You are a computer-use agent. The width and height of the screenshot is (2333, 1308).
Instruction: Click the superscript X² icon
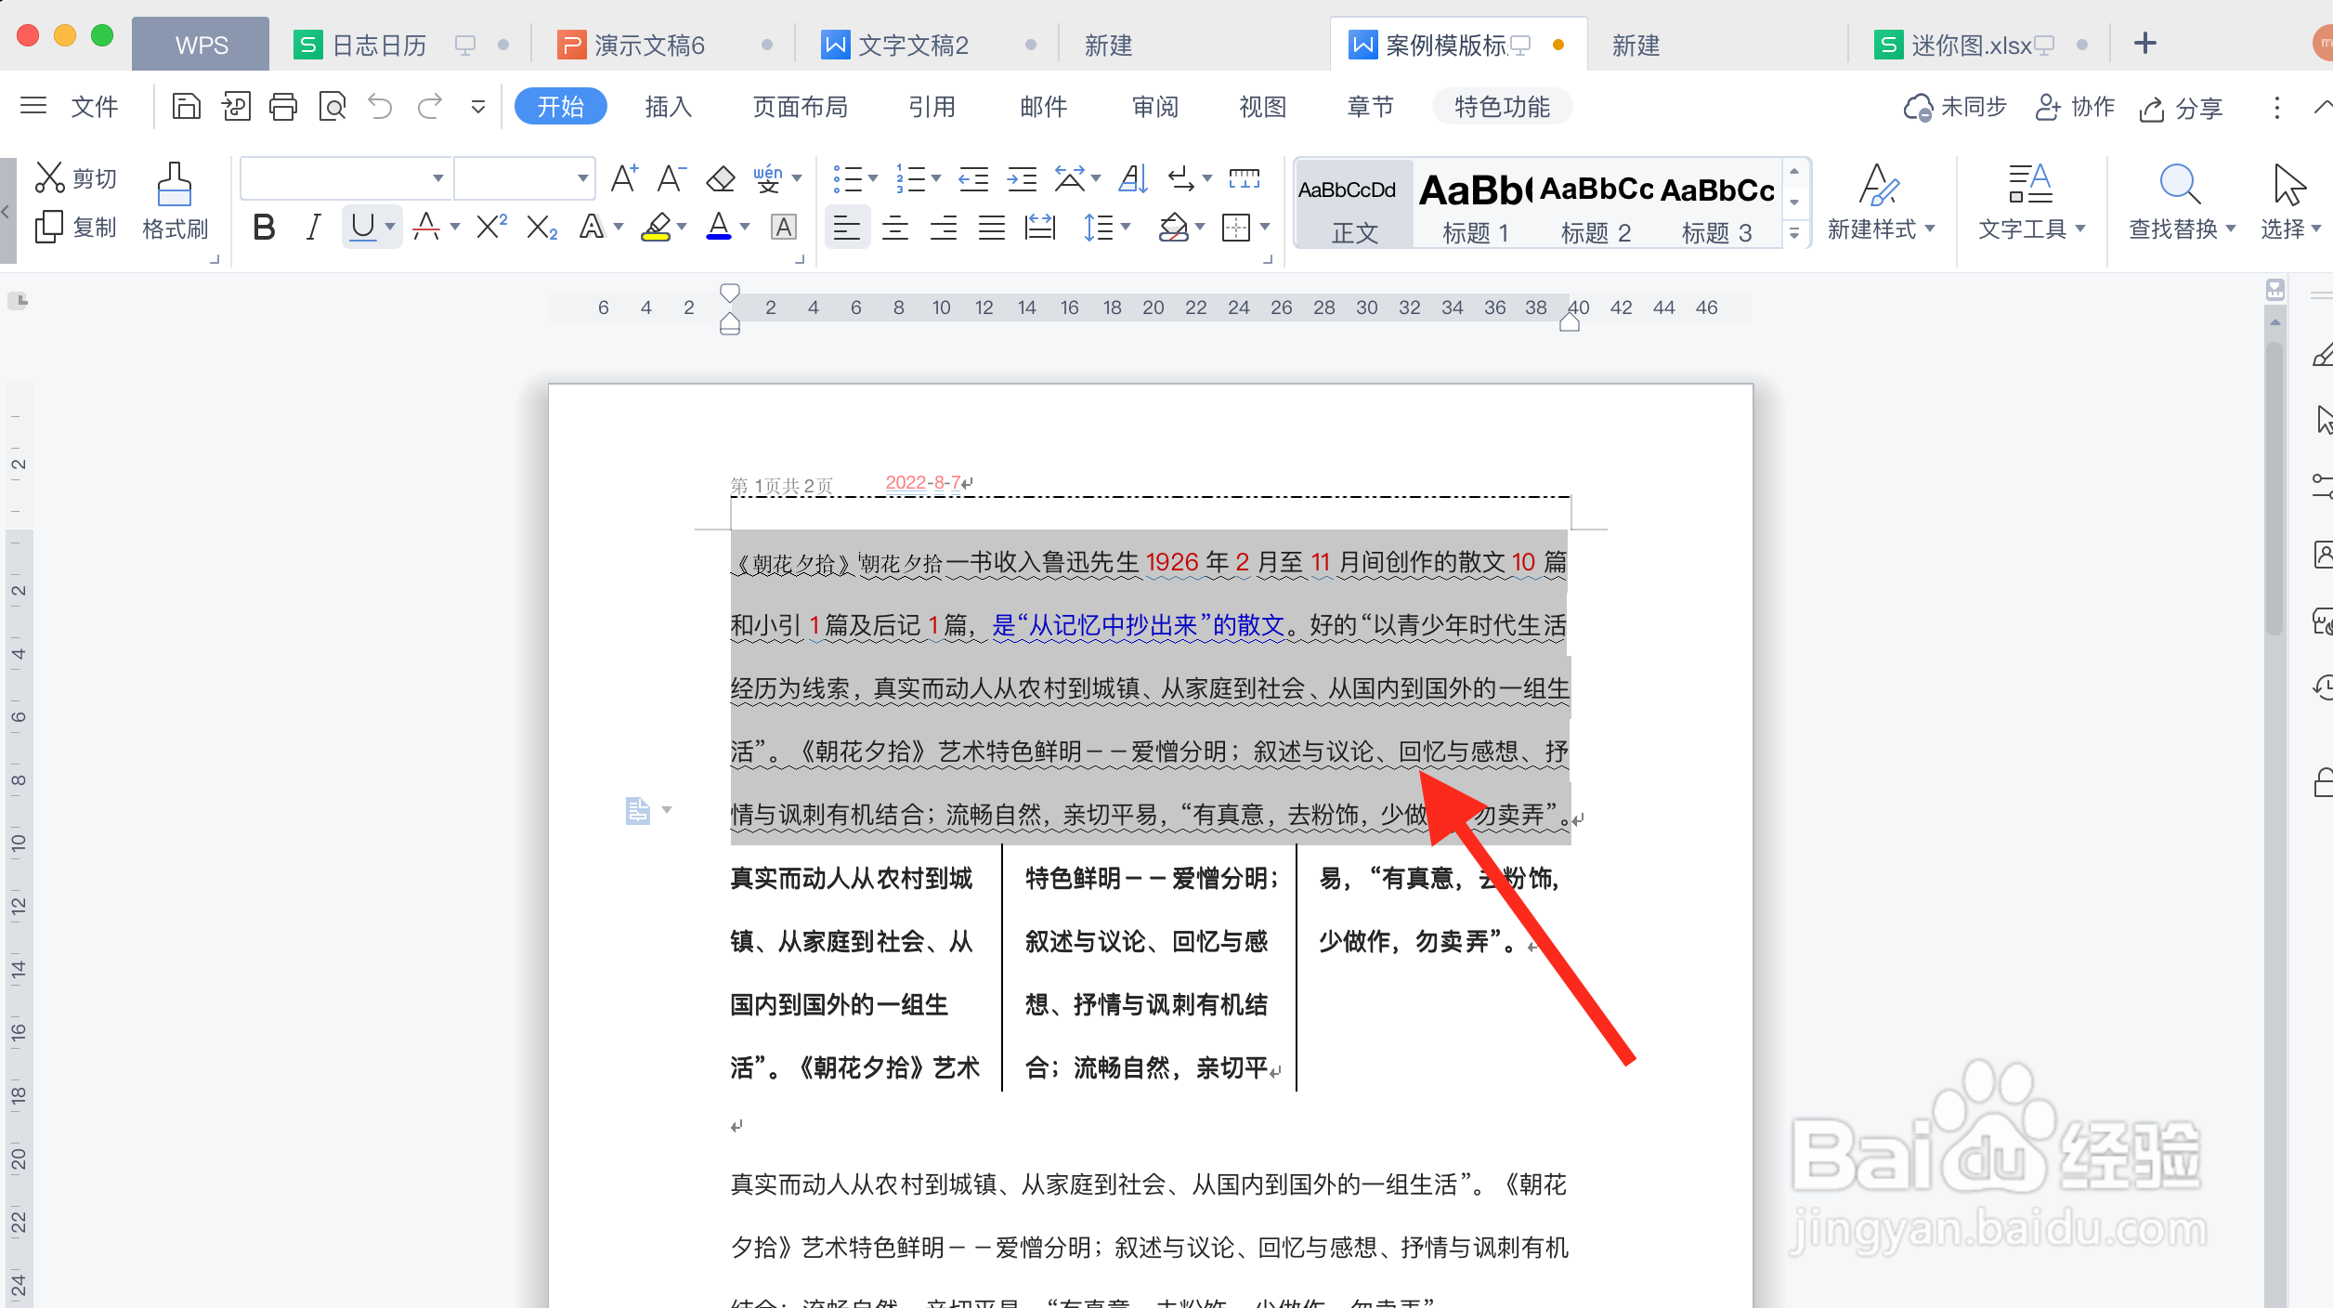click(x=491, y=228)
